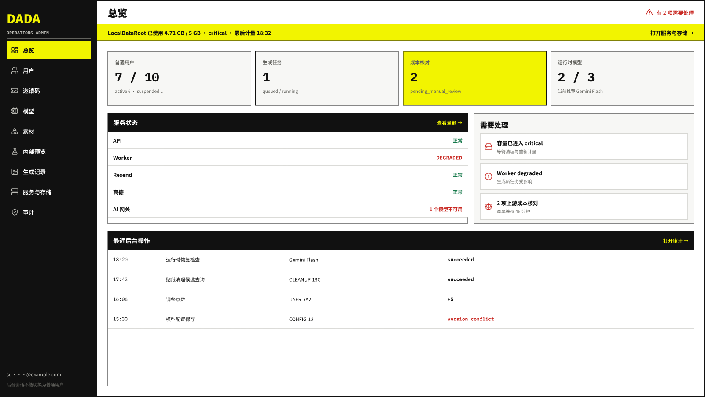The image size is (705, 397).
Task: Click the su···@example.com account label
Action: tap(34, 375)
